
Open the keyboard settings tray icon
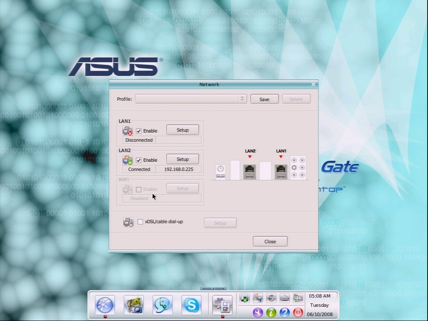(x=284, y=298)
